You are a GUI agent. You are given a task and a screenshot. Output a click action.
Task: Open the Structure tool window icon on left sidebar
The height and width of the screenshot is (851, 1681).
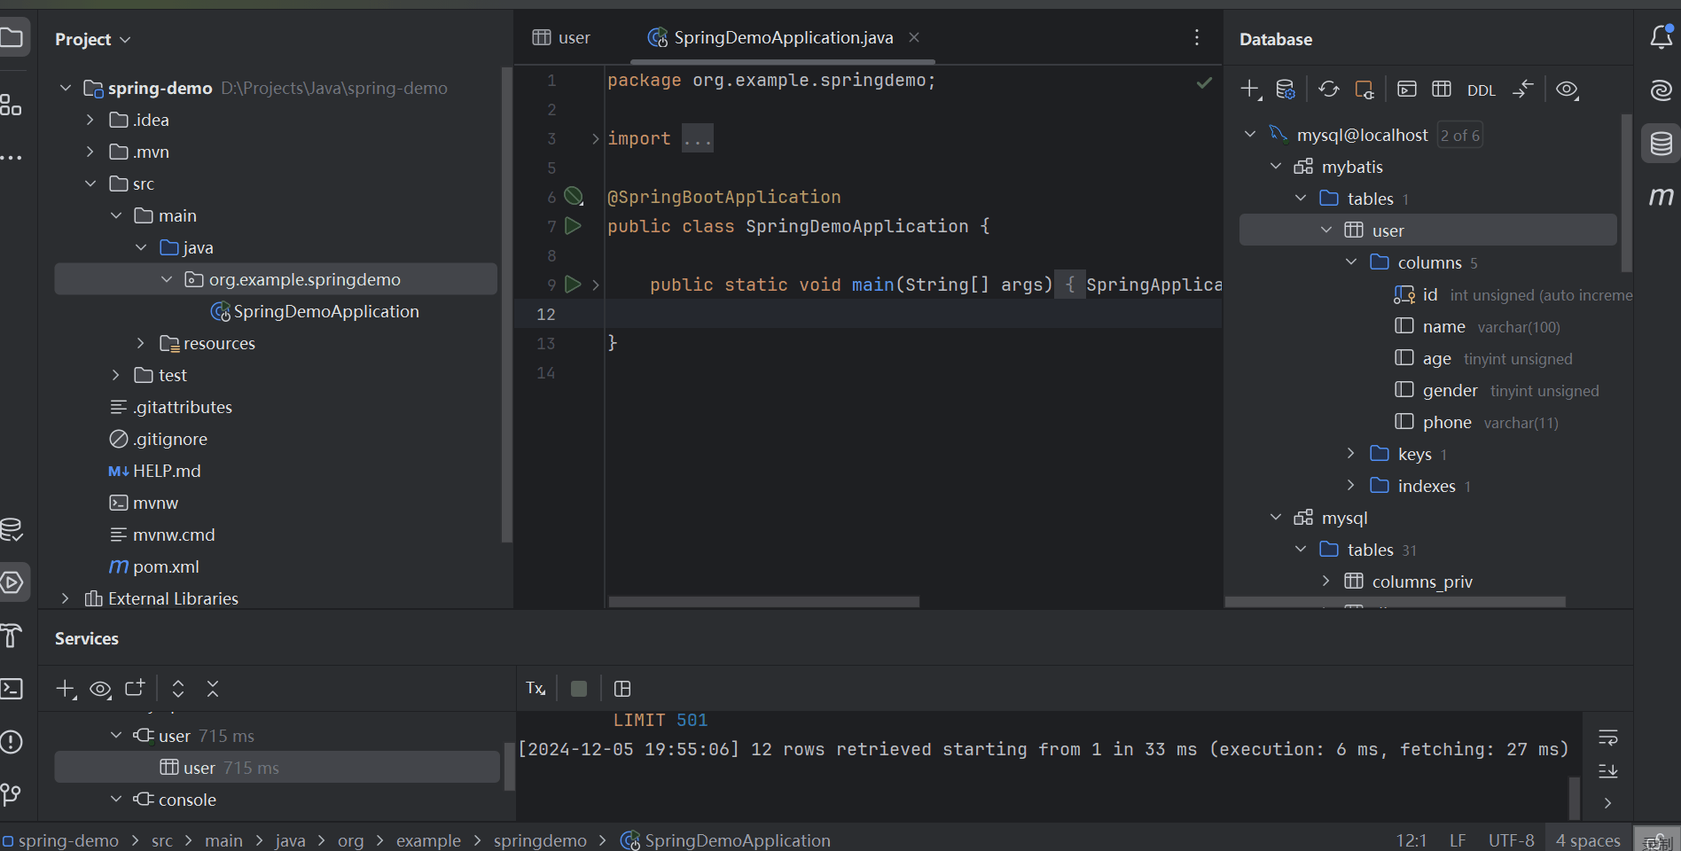click(x=12, y=105)
